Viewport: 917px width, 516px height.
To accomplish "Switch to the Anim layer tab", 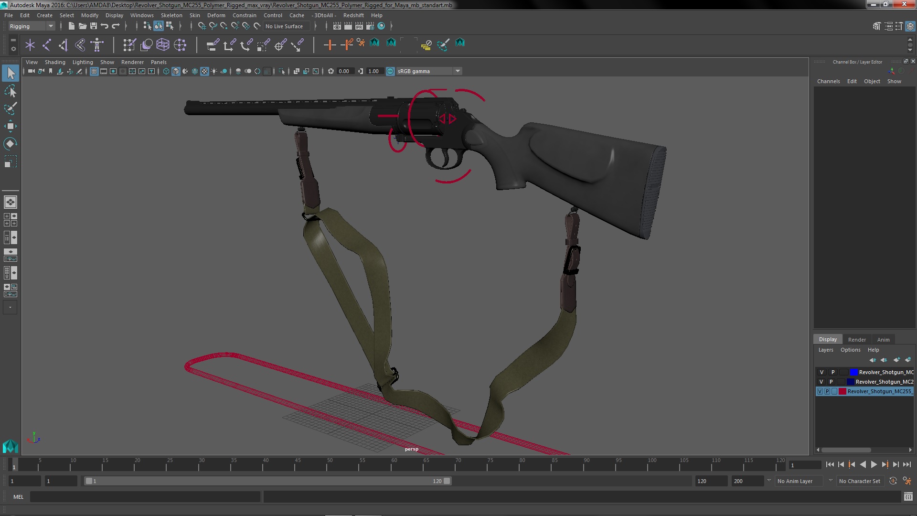I will 883,340.
